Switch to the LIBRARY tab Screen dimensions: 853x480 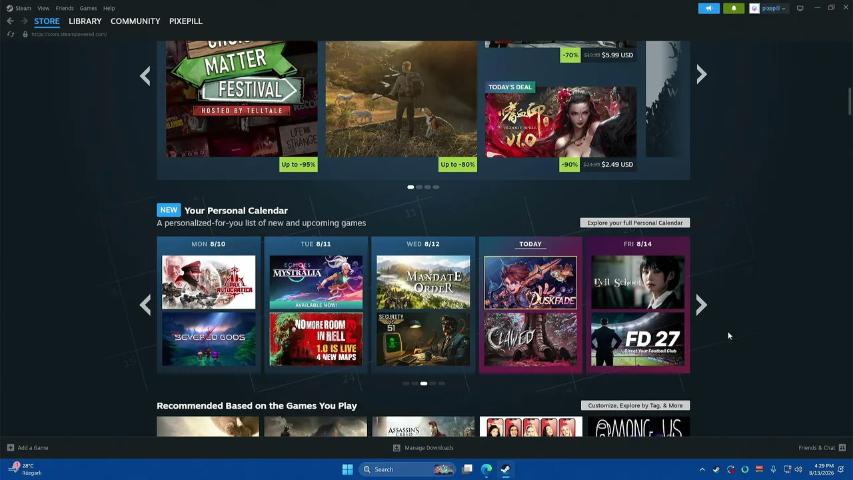(85, 21)
